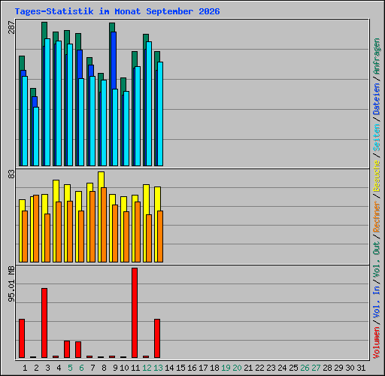Click the orange Rechner bar for day 2
The image size is (385, 376).
36,229
